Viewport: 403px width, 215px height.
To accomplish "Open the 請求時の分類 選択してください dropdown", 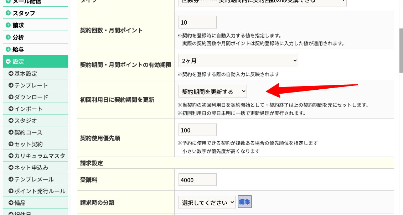I will point(207,203).
